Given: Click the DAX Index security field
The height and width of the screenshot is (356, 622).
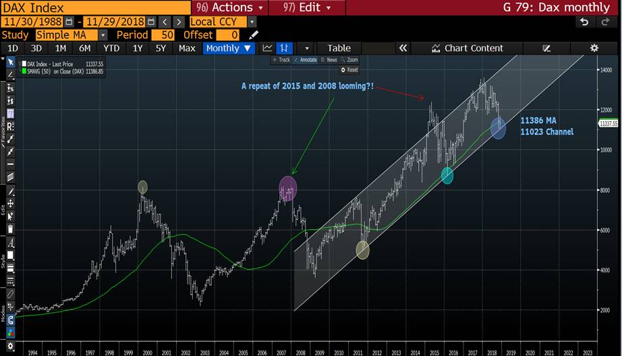Looking at the screenshot, I should (x=96, y=7).
